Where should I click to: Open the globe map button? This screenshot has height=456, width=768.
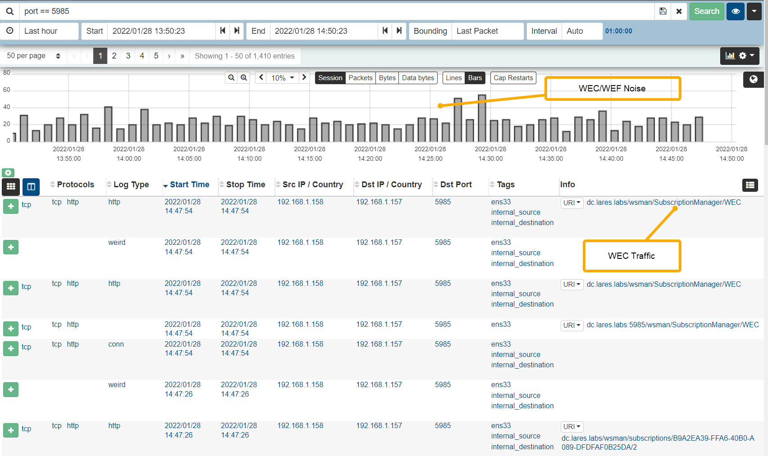coord(753,79)
